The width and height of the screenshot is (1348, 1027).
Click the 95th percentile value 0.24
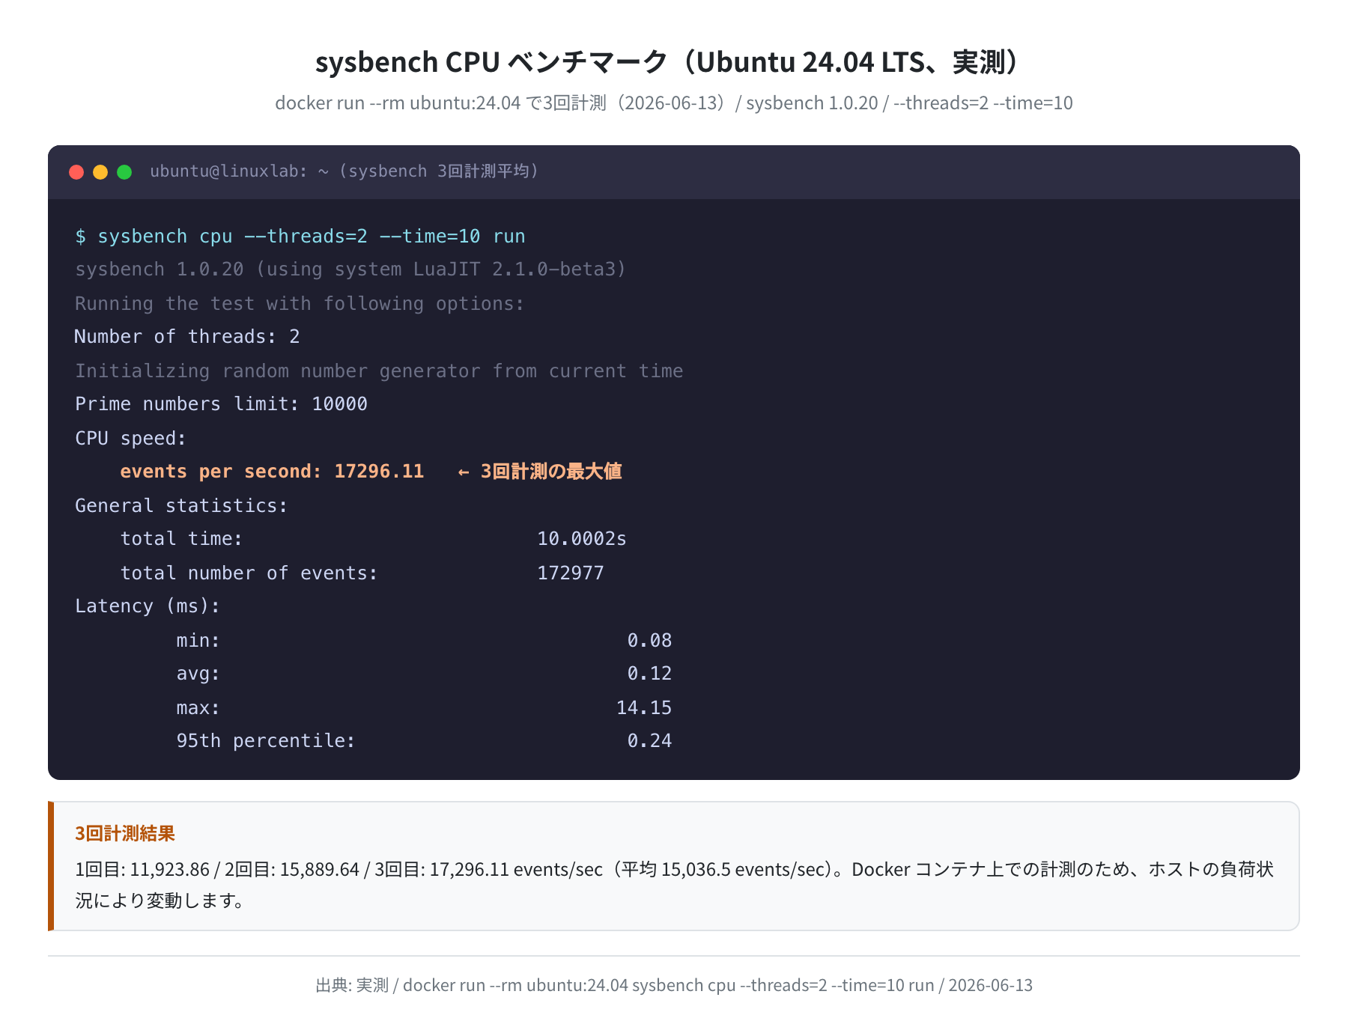pyautogui.click(x=649, y=741)
